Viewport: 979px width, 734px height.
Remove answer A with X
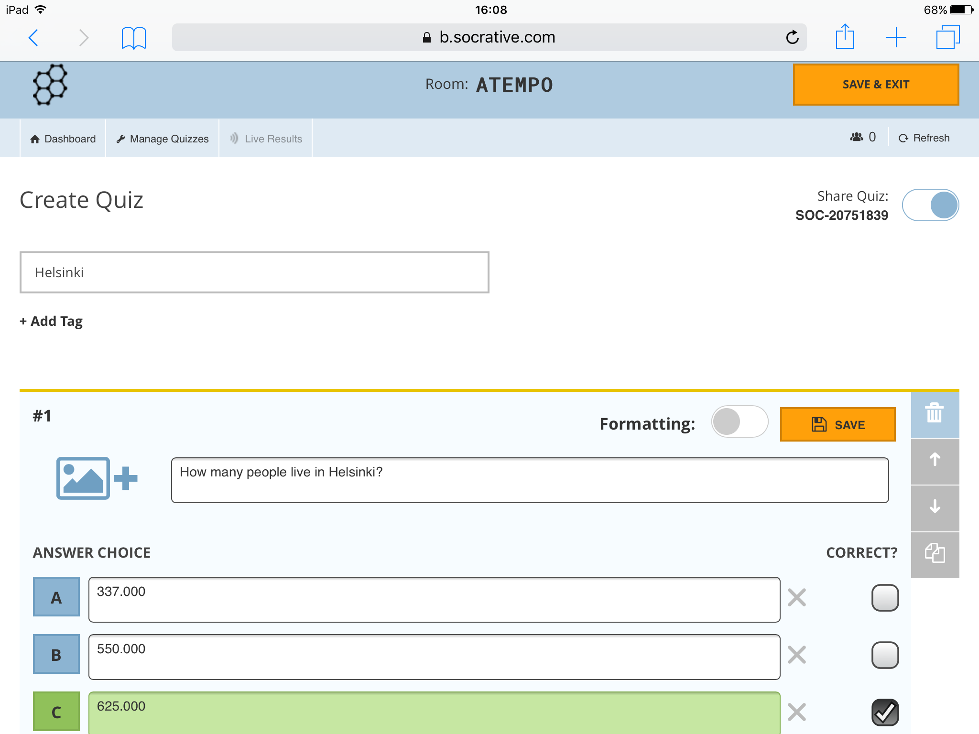[797, 597]
